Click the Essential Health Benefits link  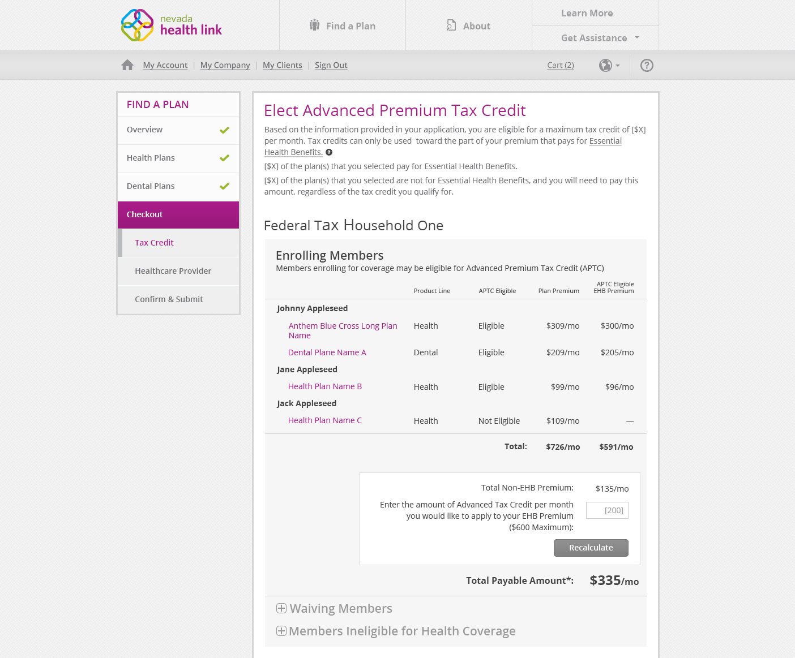pos(605,141)
